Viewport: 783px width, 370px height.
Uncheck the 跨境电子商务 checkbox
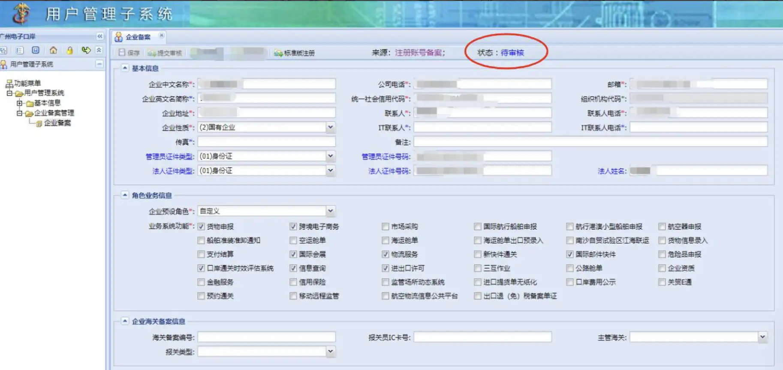pos(293,227)
